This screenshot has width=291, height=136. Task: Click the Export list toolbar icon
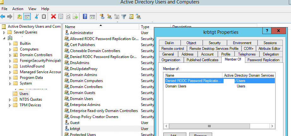[75, 16]
